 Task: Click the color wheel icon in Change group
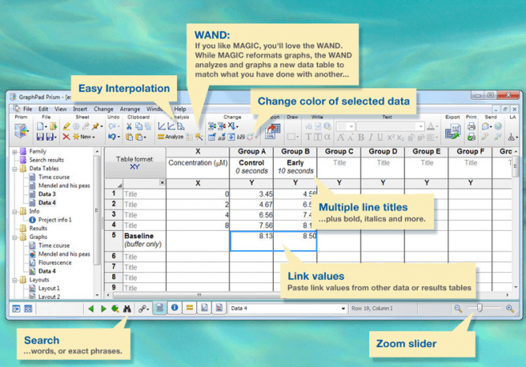pyautogui.click(x=250, y=137)
